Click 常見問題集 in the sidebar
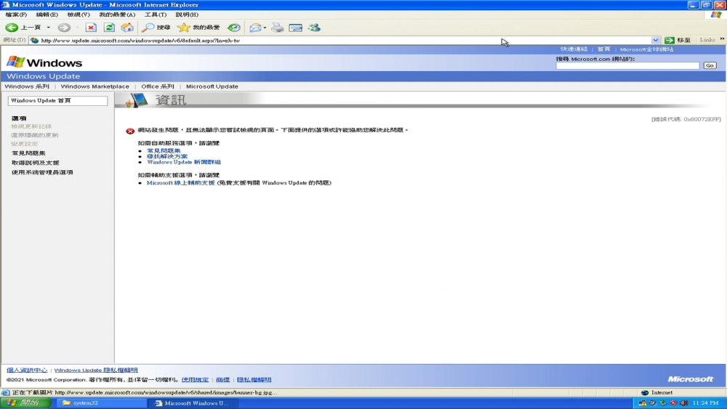The height and width of the screenshot is (409, 727). click(x=28, y=153)
